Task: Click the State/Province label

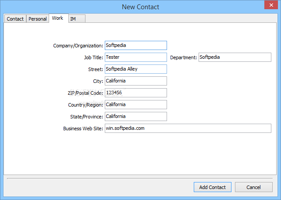Action: [87, 117]
